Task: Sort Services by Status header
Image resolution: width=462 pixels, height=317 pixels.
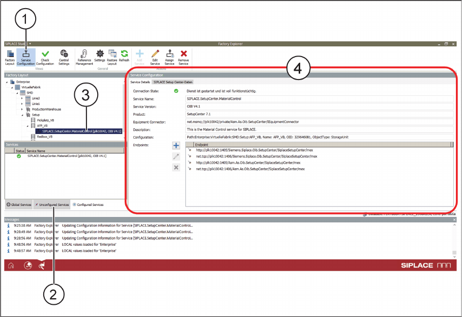Action: [20, 151]
